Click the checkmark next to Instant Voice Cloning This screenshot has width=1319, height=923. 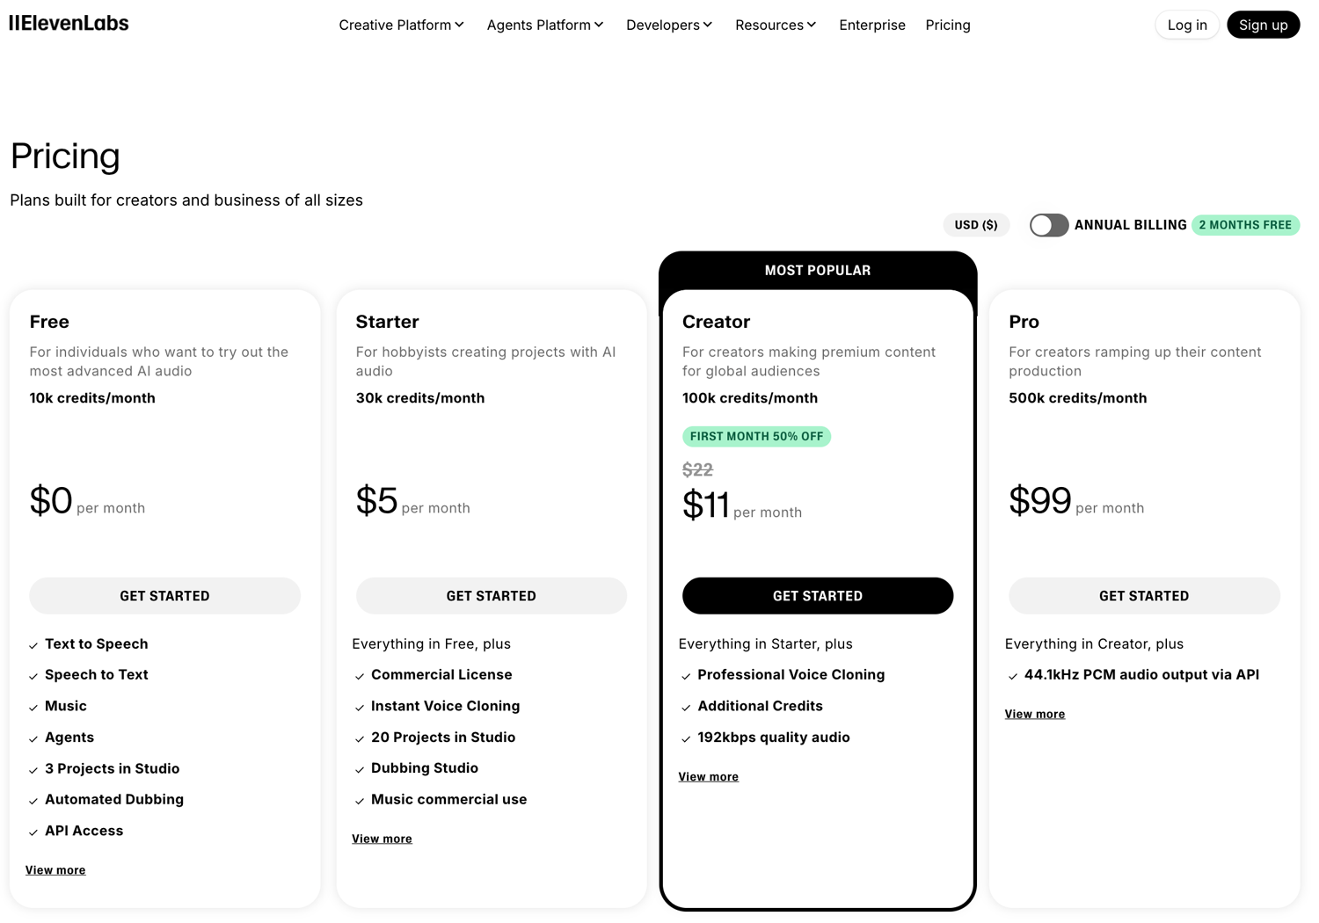click(x=360, y=706)
